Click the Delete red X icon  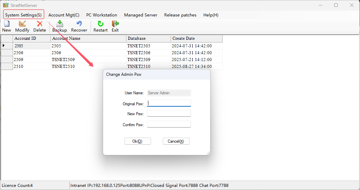(40, 24)
